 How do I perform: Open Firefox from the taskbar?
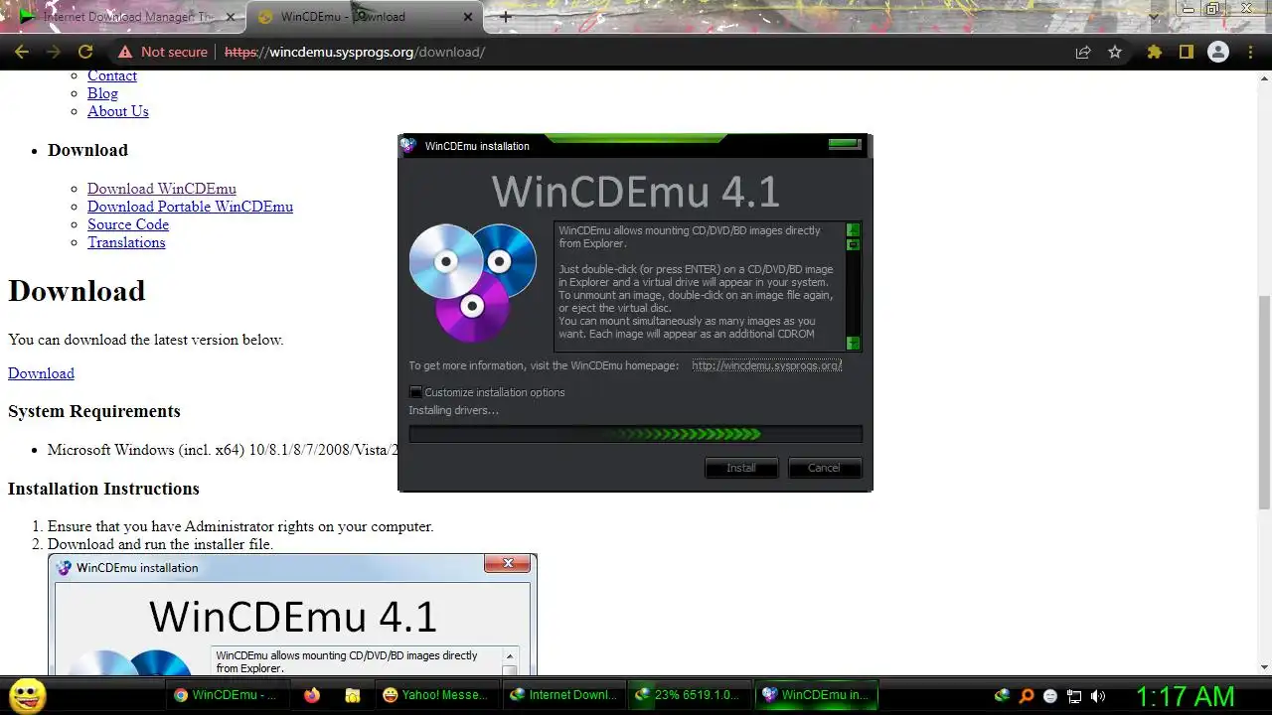click(312, 695)
